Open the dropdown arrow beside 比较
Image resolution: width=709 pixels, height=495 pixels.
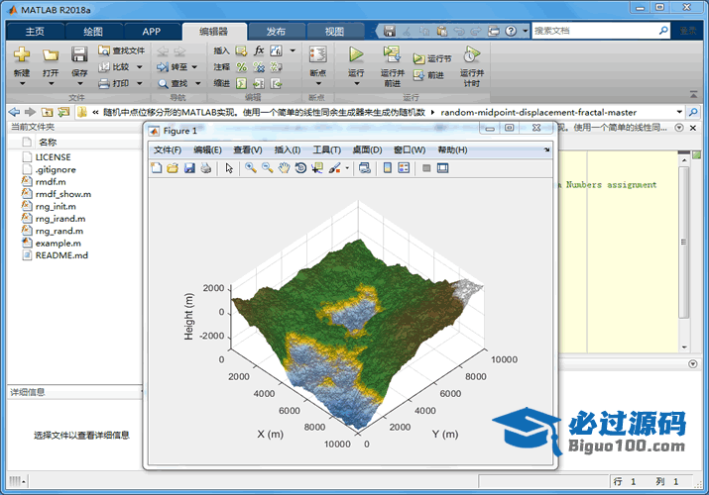(x=139, y=66)
